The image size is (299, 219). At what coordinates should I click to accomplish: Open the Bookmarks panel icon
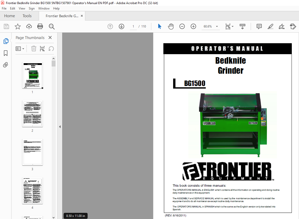point(6,53)
